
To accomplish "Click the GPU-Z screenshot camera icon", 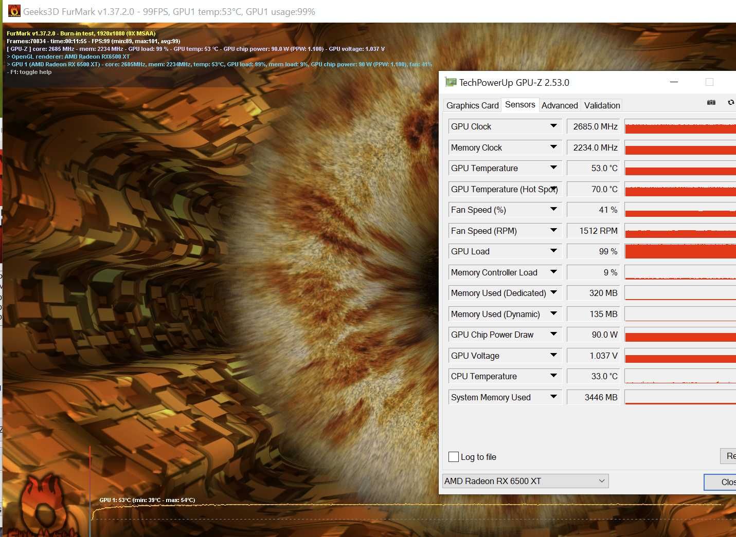I will [x=711, y=103].
